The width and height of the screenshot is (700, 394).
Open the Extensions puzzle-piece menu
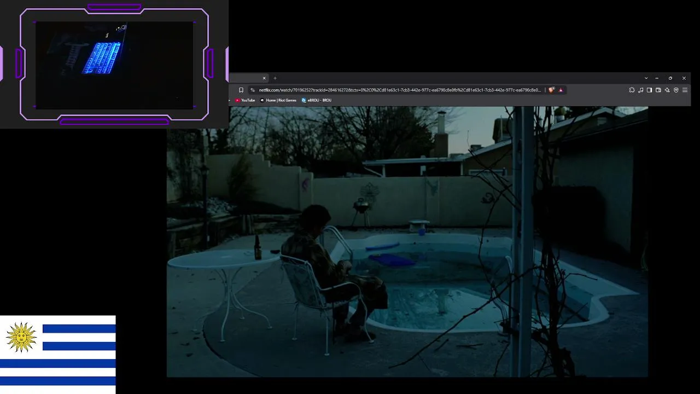pos(632,90)
